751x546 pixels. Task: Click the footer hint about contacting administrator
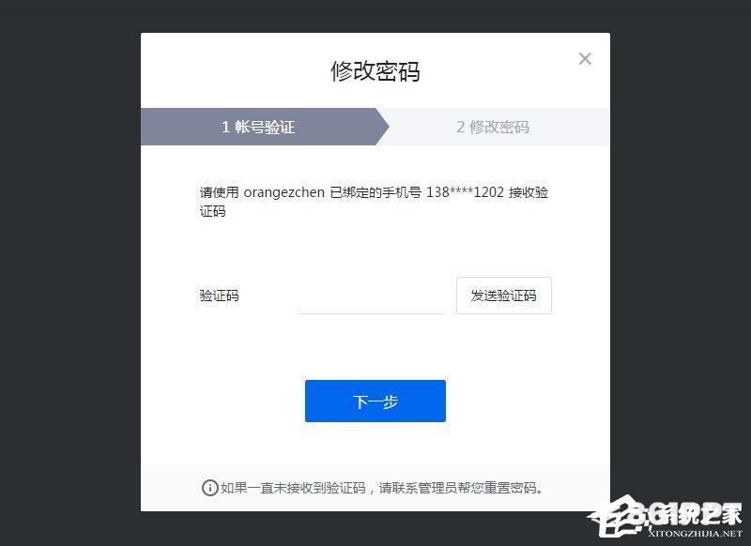click(x=382, y=488)
